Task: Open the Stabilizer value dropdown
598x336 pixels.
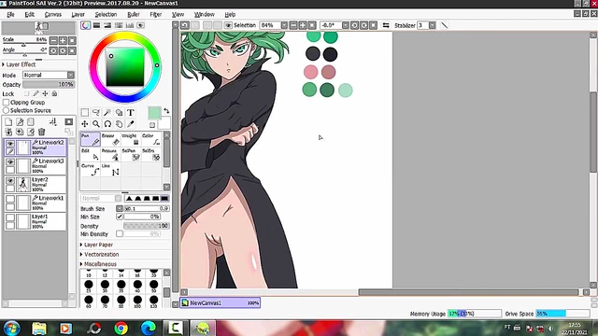Action: point(432,25)
